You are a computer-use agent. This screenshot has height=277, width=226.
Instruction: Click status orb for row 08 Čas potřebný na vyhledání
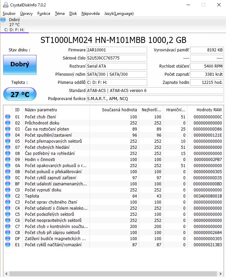coord(8,153)
